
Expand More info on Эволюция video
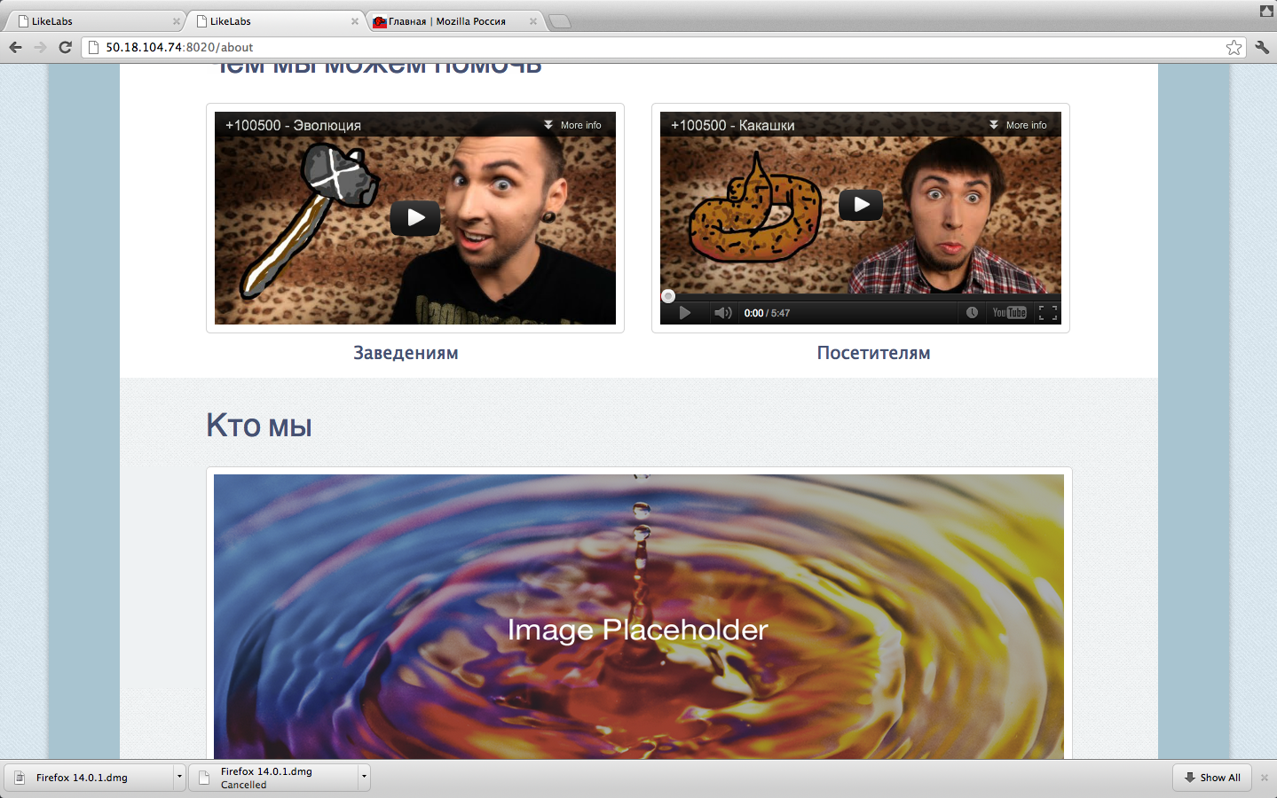point(573,125)
